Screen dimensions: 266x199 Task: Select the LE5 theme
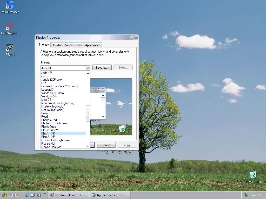point(63,83)
